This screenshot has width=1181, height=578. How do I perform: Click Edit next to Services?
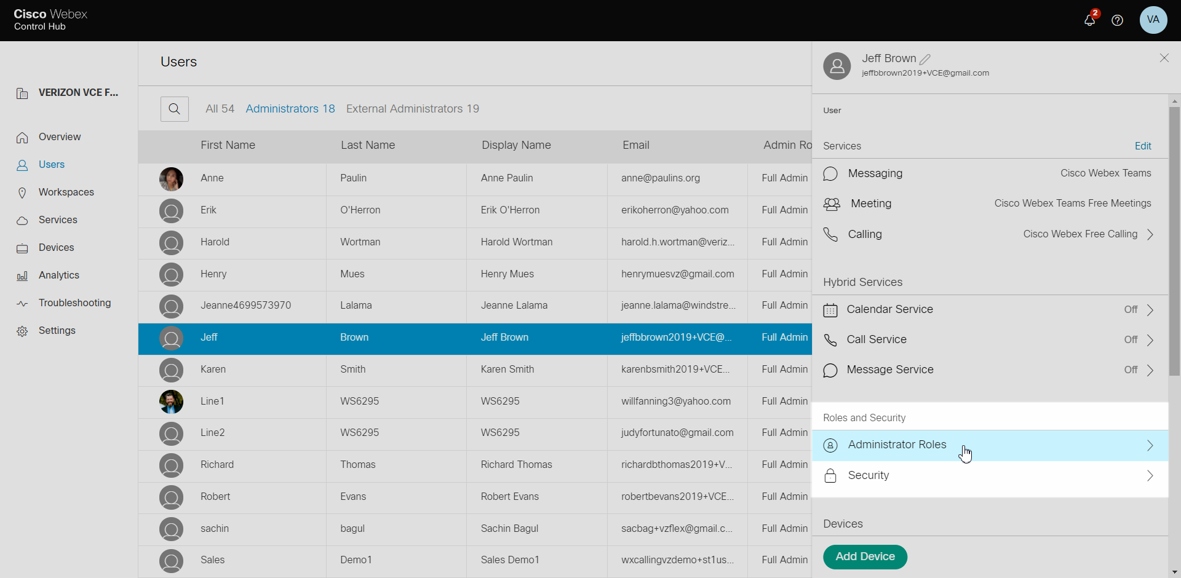pyautogui.click(x=1143, y=146)
